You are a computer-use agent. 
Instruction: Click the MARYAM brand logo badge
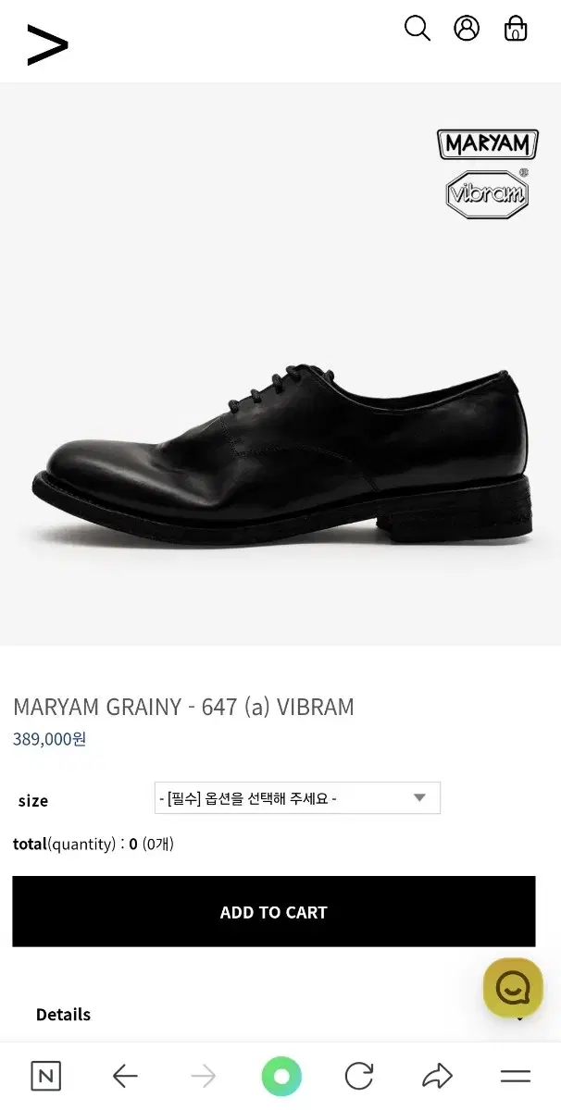488,144
